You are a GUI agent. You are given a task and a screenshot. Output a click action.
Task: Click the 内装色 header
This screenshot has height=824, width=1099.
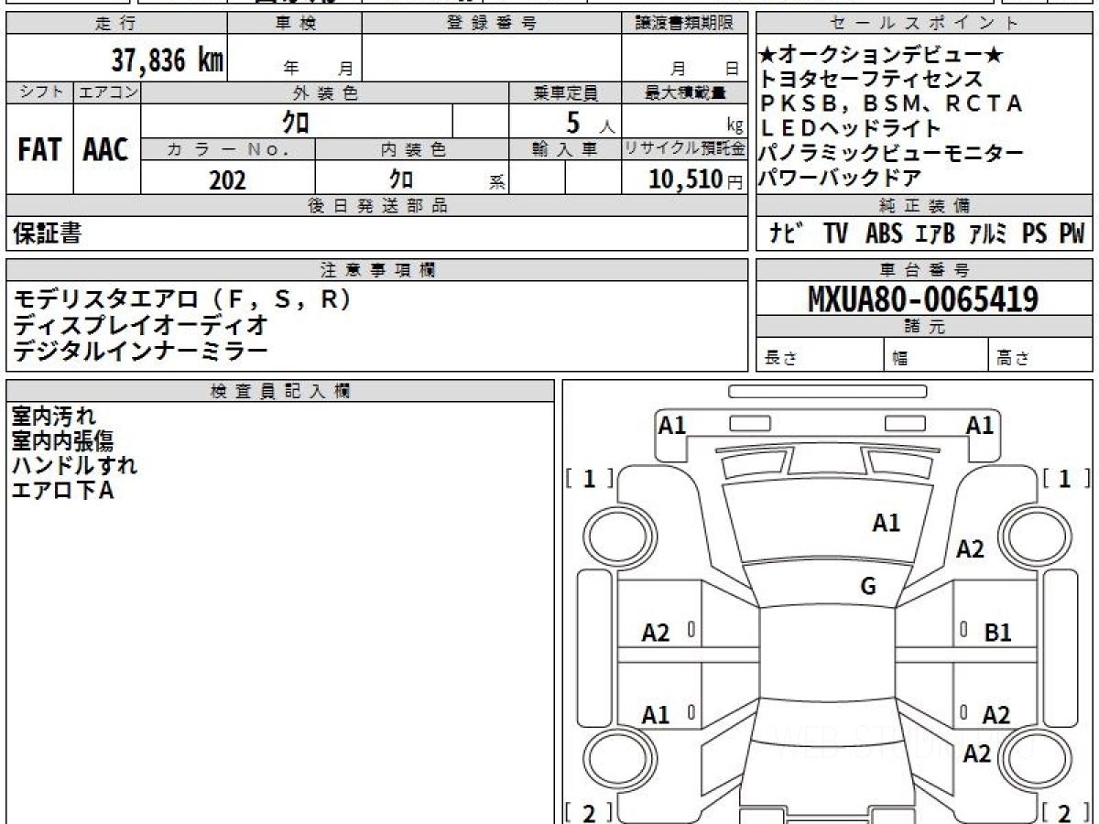tap(412, 149)
